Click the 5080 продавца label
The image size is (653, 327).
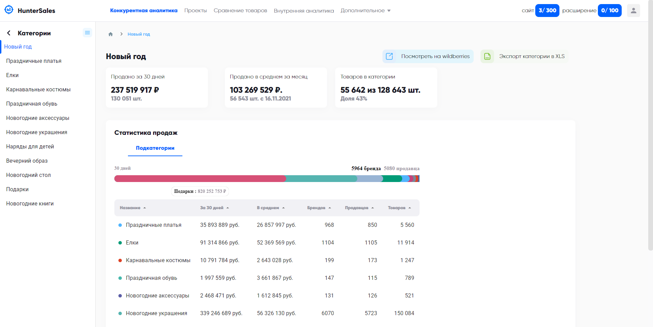click(x=402, y=168)
